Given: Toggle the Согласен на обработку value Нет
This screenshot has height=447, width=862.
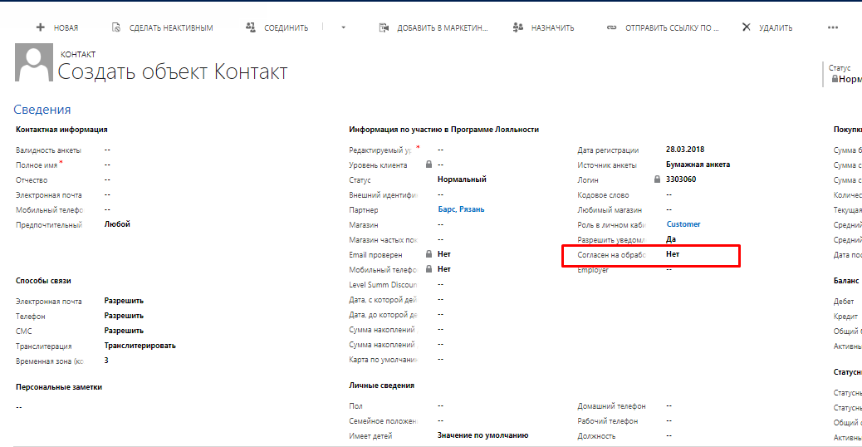Looking at the screenshot, I should [x=673, y=254].
